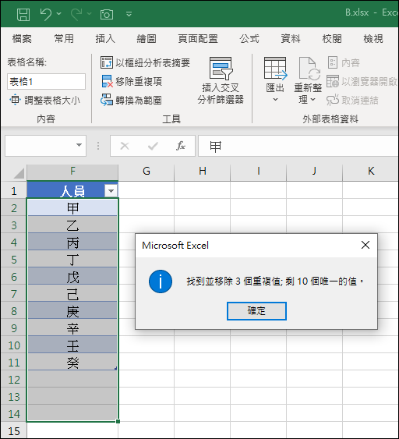Click 確定 button in Microsoft Excel dialog
The image size is (399, 439).
pos(256,311)
